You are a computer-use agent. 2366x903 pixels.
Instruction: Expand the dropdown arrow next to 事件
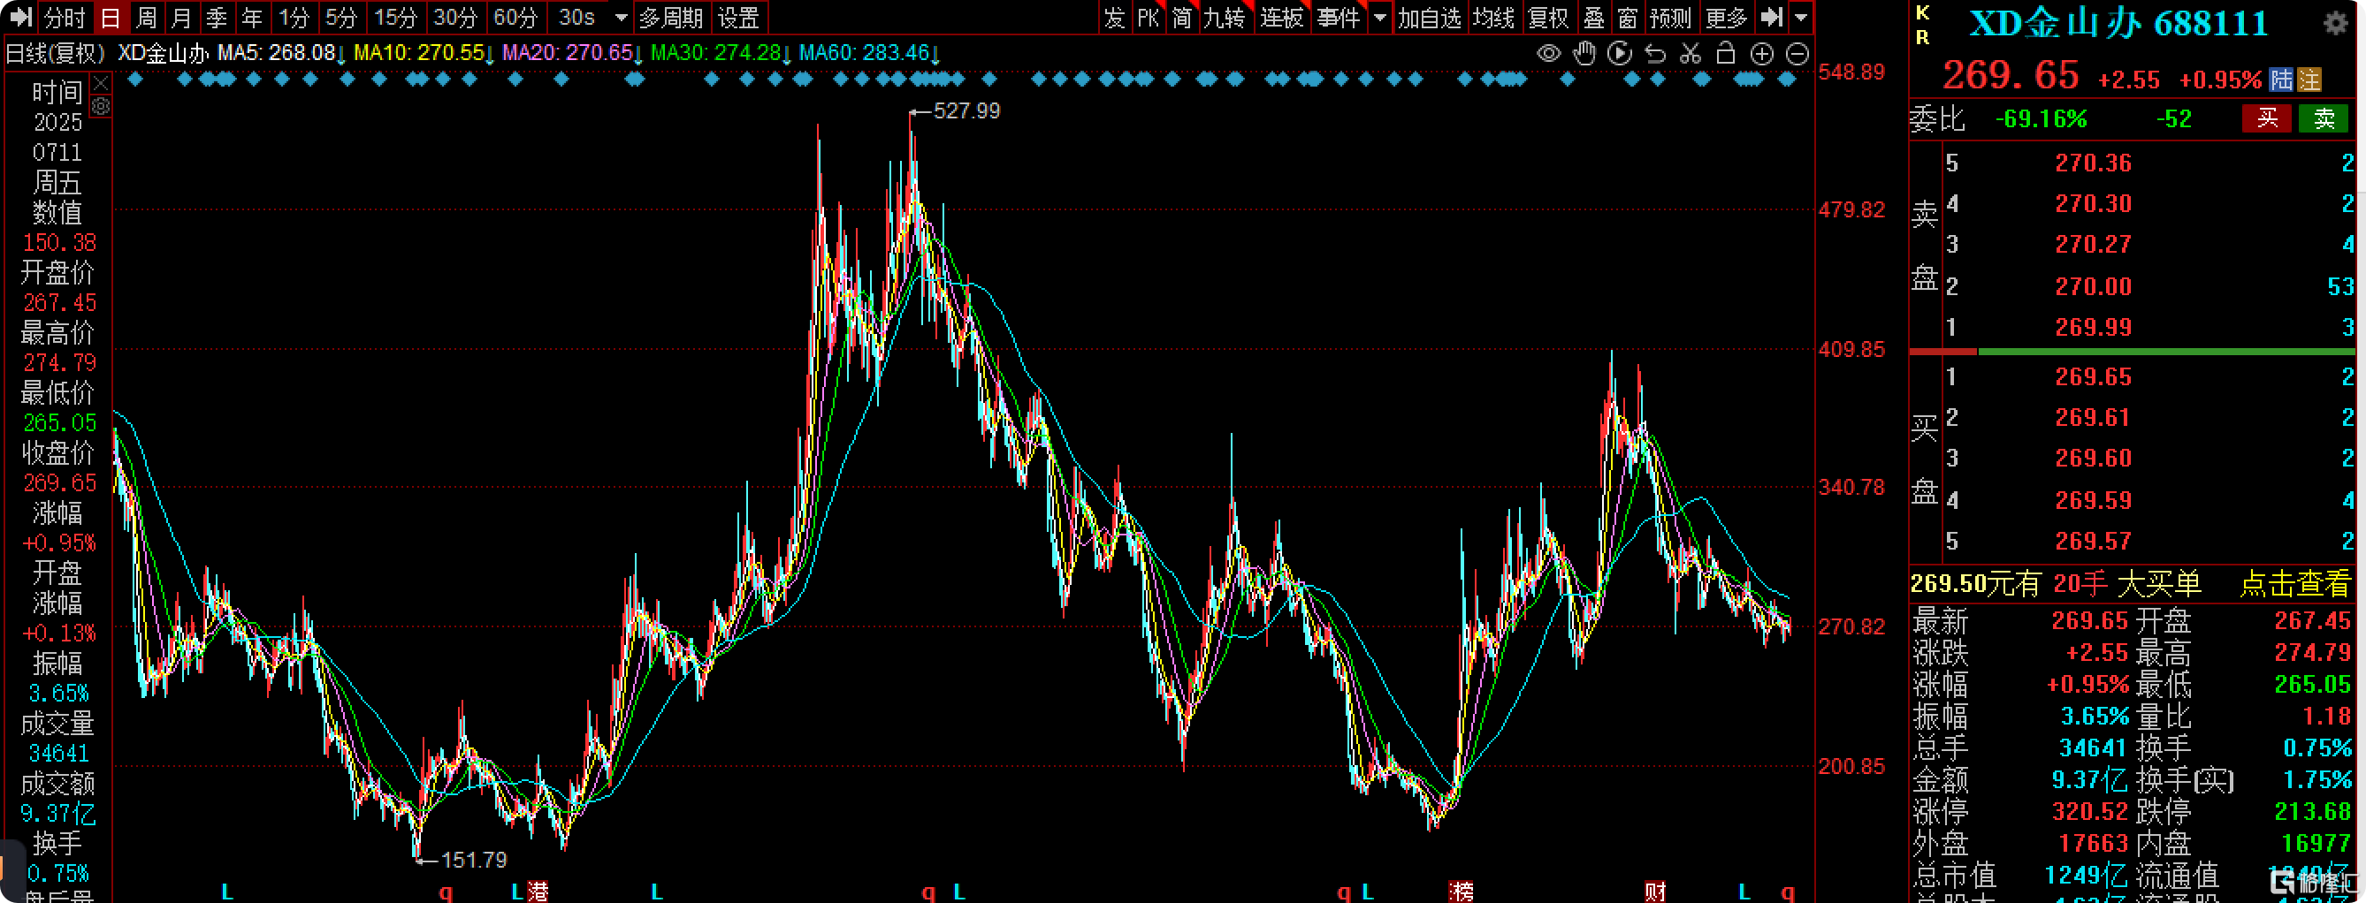coord(1379,17)
